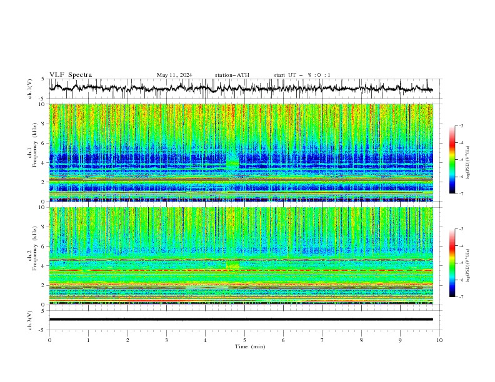Click the 3 minute tick label on time axis

pos(166,340)
